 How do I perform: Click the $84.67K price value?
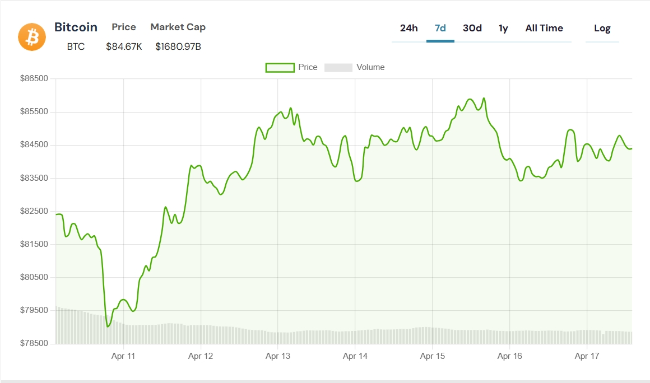point(124,47)
